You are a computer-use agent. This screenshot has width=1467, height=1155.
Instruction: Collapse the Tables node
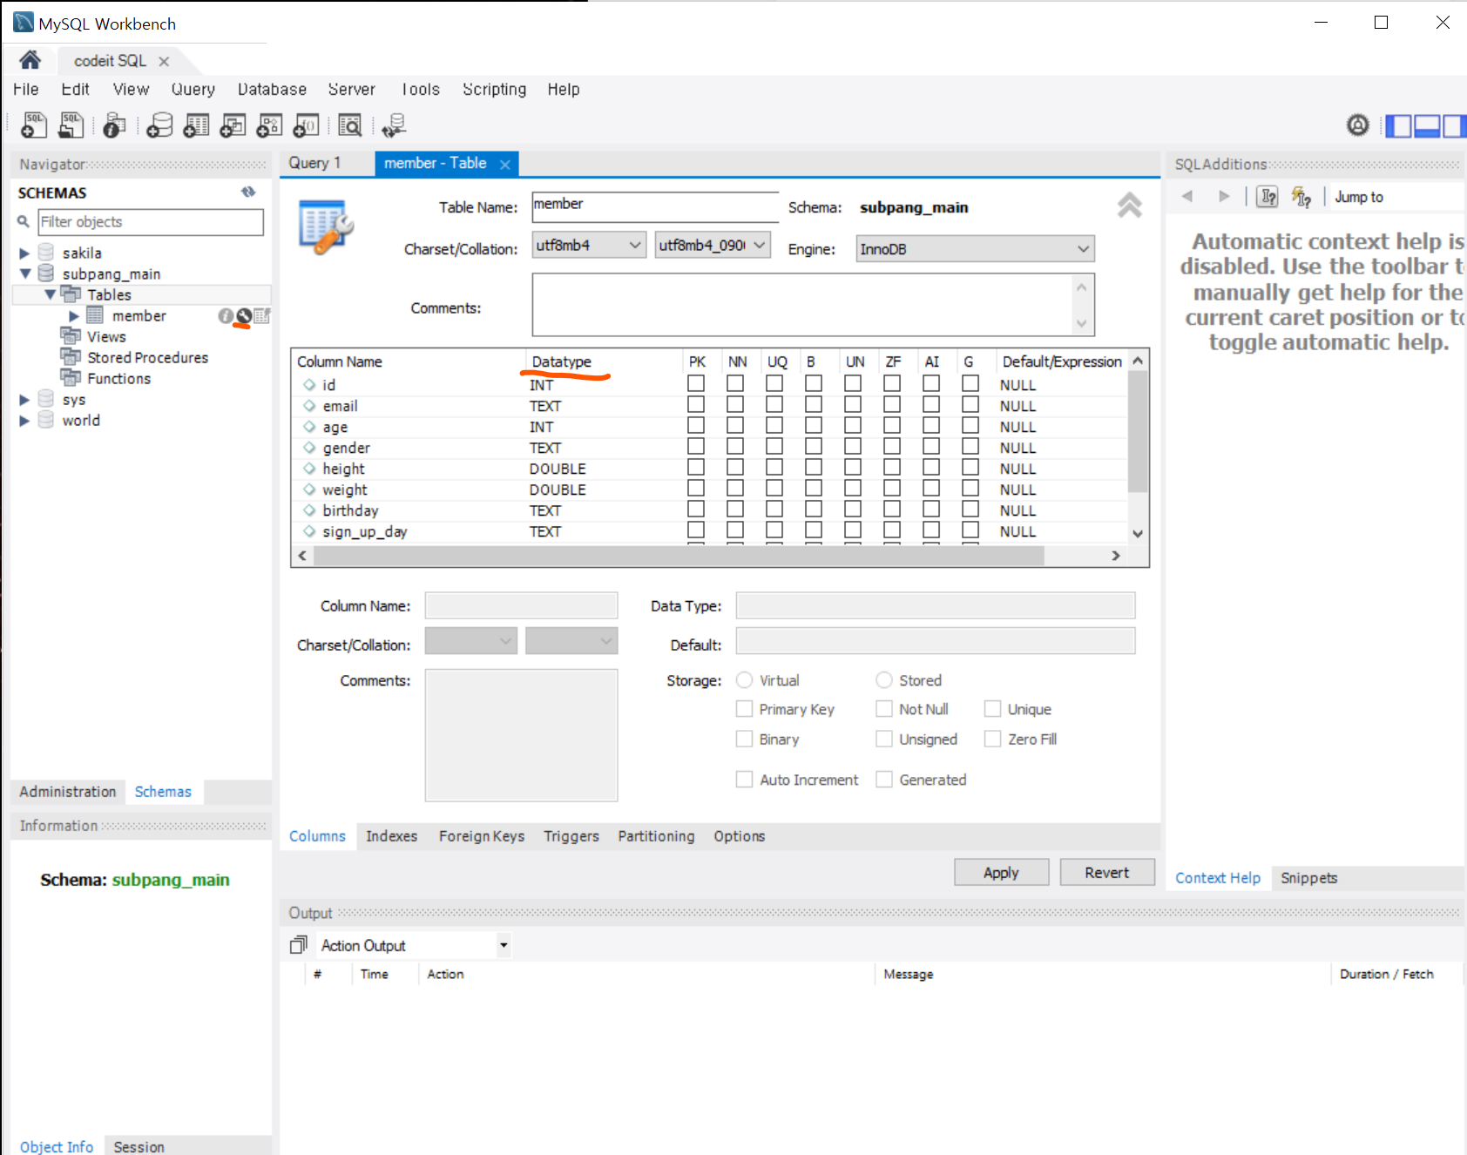50,295
